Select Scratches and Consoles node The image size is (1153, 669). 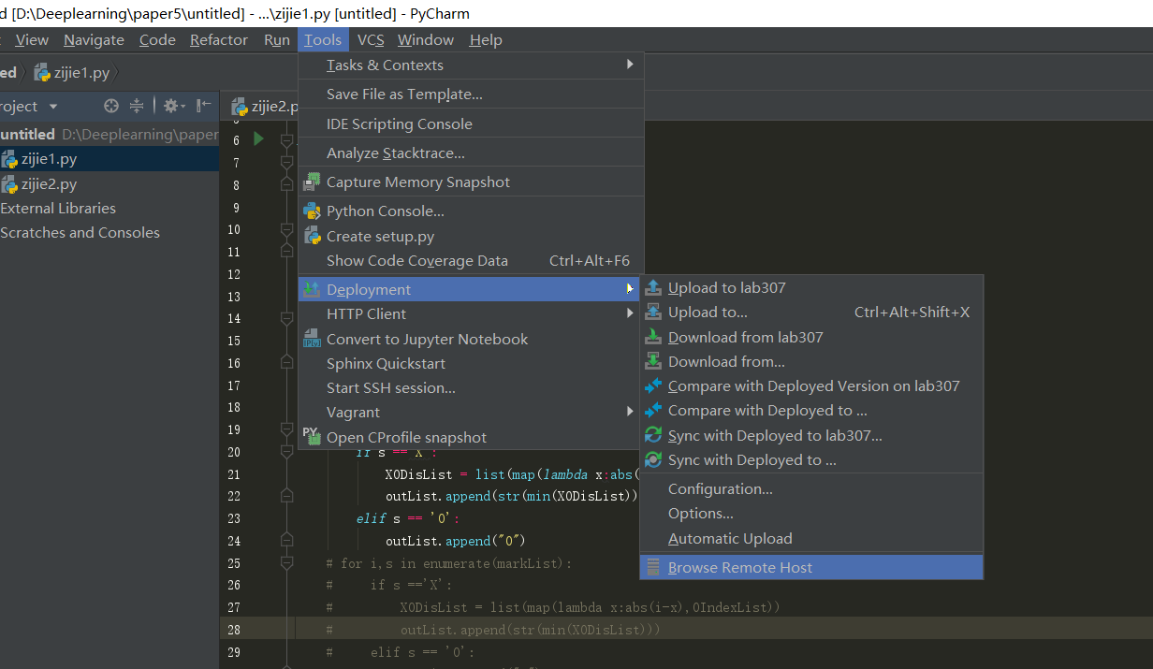click(x=80, y=232)
